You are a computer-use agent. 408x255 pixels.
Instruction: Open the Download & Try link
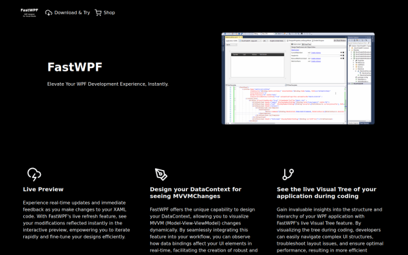(x=67, y=13)
